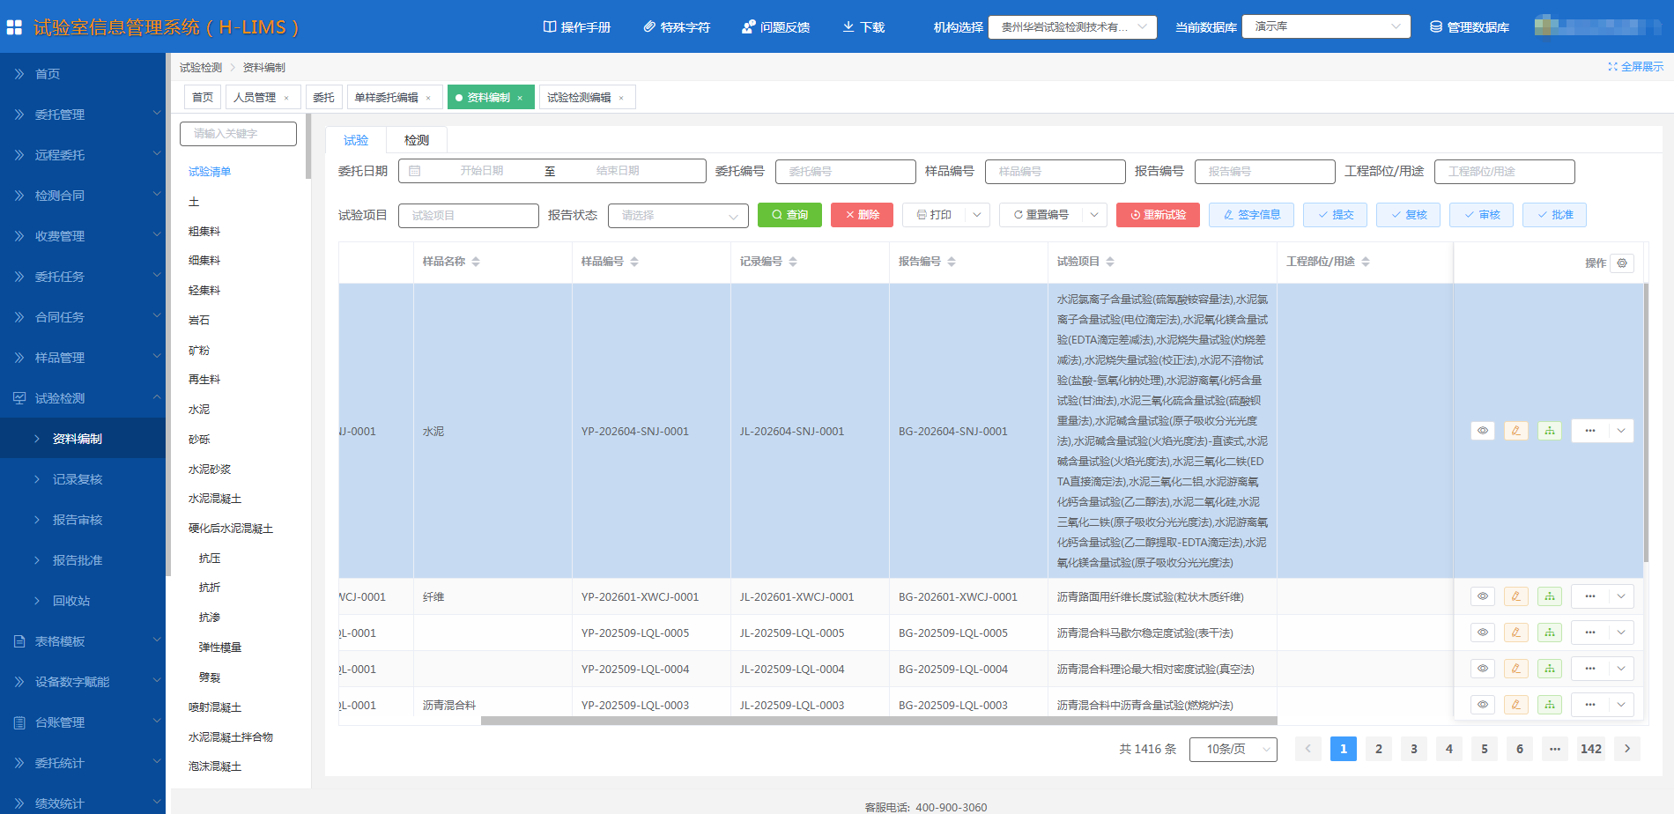View the 水泥 row with the eye icon
The height and width of the screenshot is (814, 1674).
1483,431
